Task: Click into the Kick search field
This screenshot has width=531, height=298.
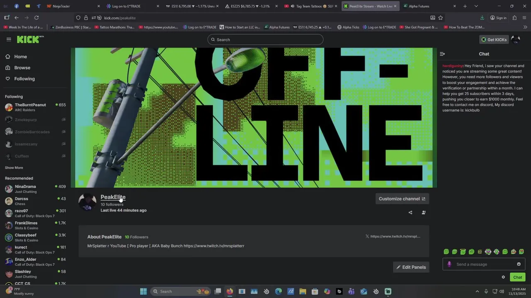Action: click(265, 40)
